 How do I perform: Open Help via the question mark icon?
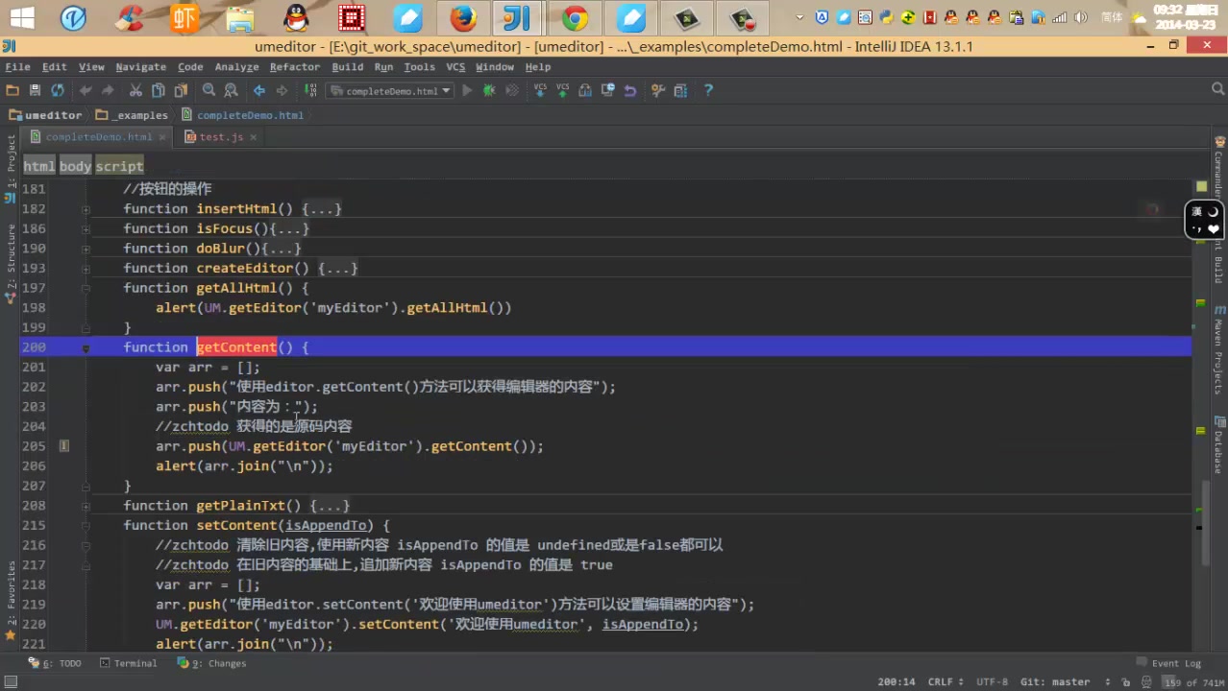pos(708,89)
